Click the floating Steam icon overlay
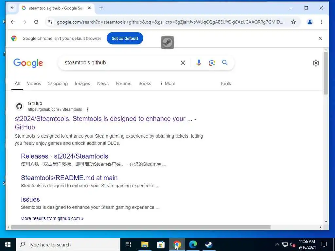This screenshot has width=335, height=251. [x=167, y=42]
